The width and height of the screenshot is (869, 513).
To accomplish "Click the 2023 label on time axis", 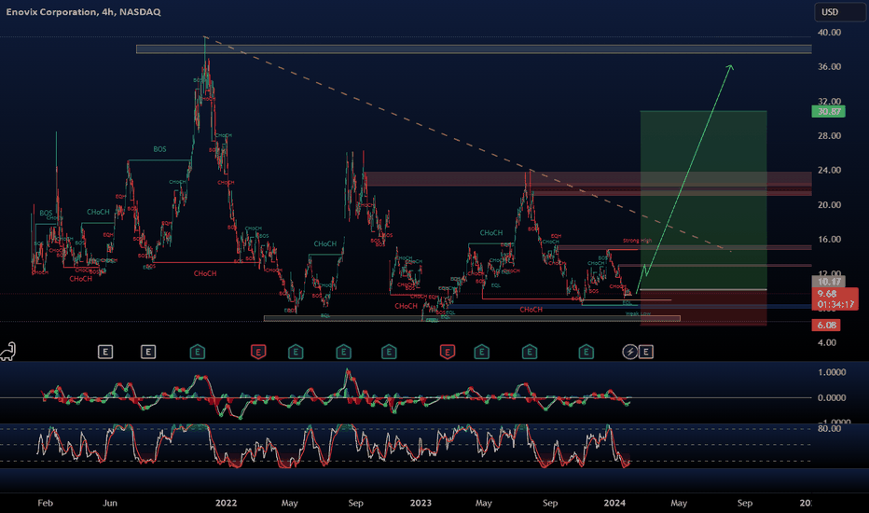I will pyautogui.click(x=421, y=503).
